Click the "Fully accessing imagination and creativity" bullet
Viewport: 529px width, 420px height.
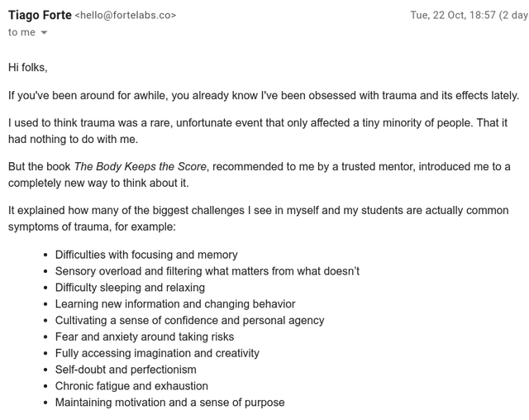157,353
